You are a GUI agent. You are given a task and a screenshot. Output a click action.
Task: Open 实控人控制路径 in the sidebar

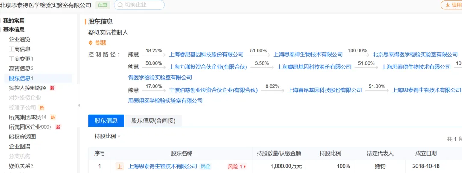click(28, 88)
